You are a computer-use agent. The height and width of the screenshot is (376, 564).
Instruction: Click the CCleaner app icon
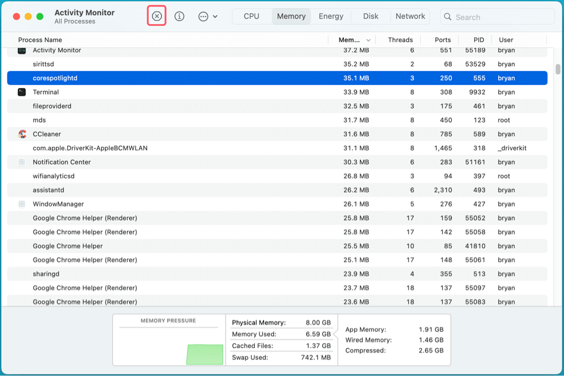22,134
